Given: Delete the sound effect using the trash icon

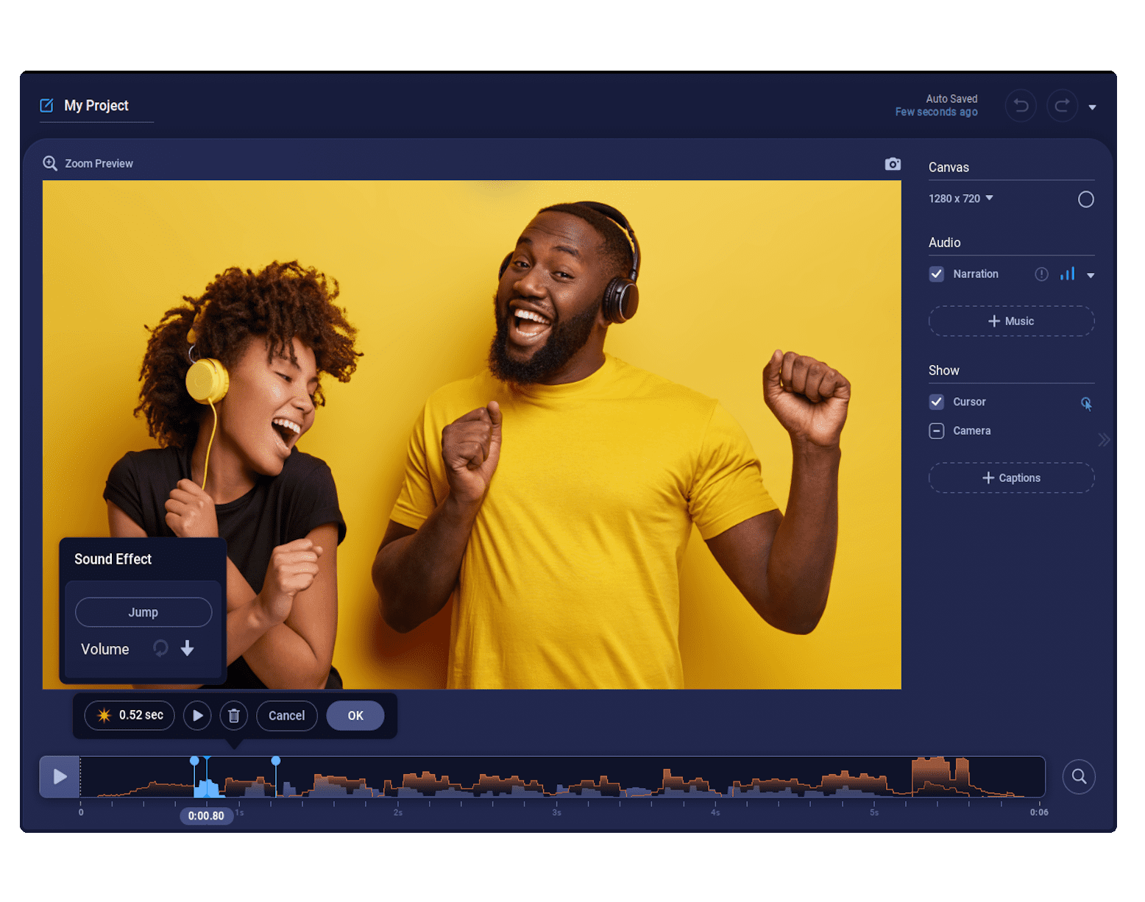Looking at the screenshot, I should pos(234,715).
